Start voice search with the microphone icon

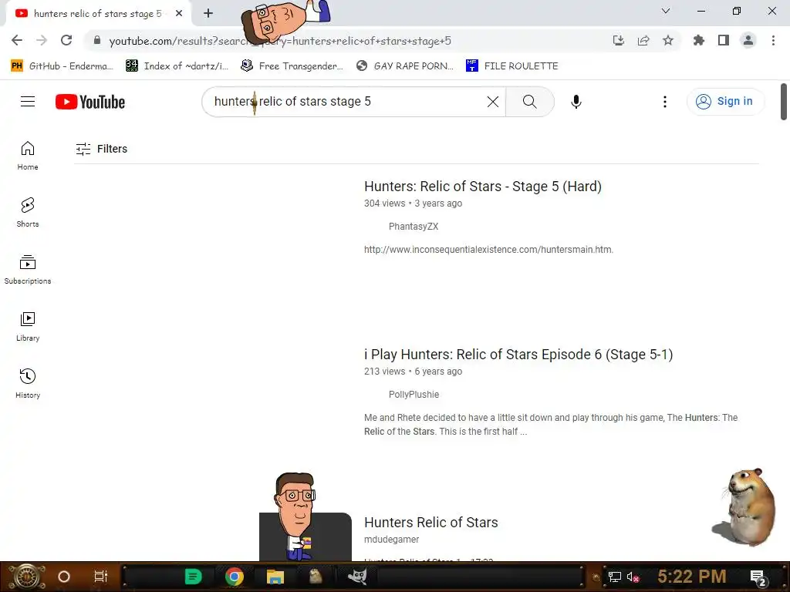tap(576, 102)
